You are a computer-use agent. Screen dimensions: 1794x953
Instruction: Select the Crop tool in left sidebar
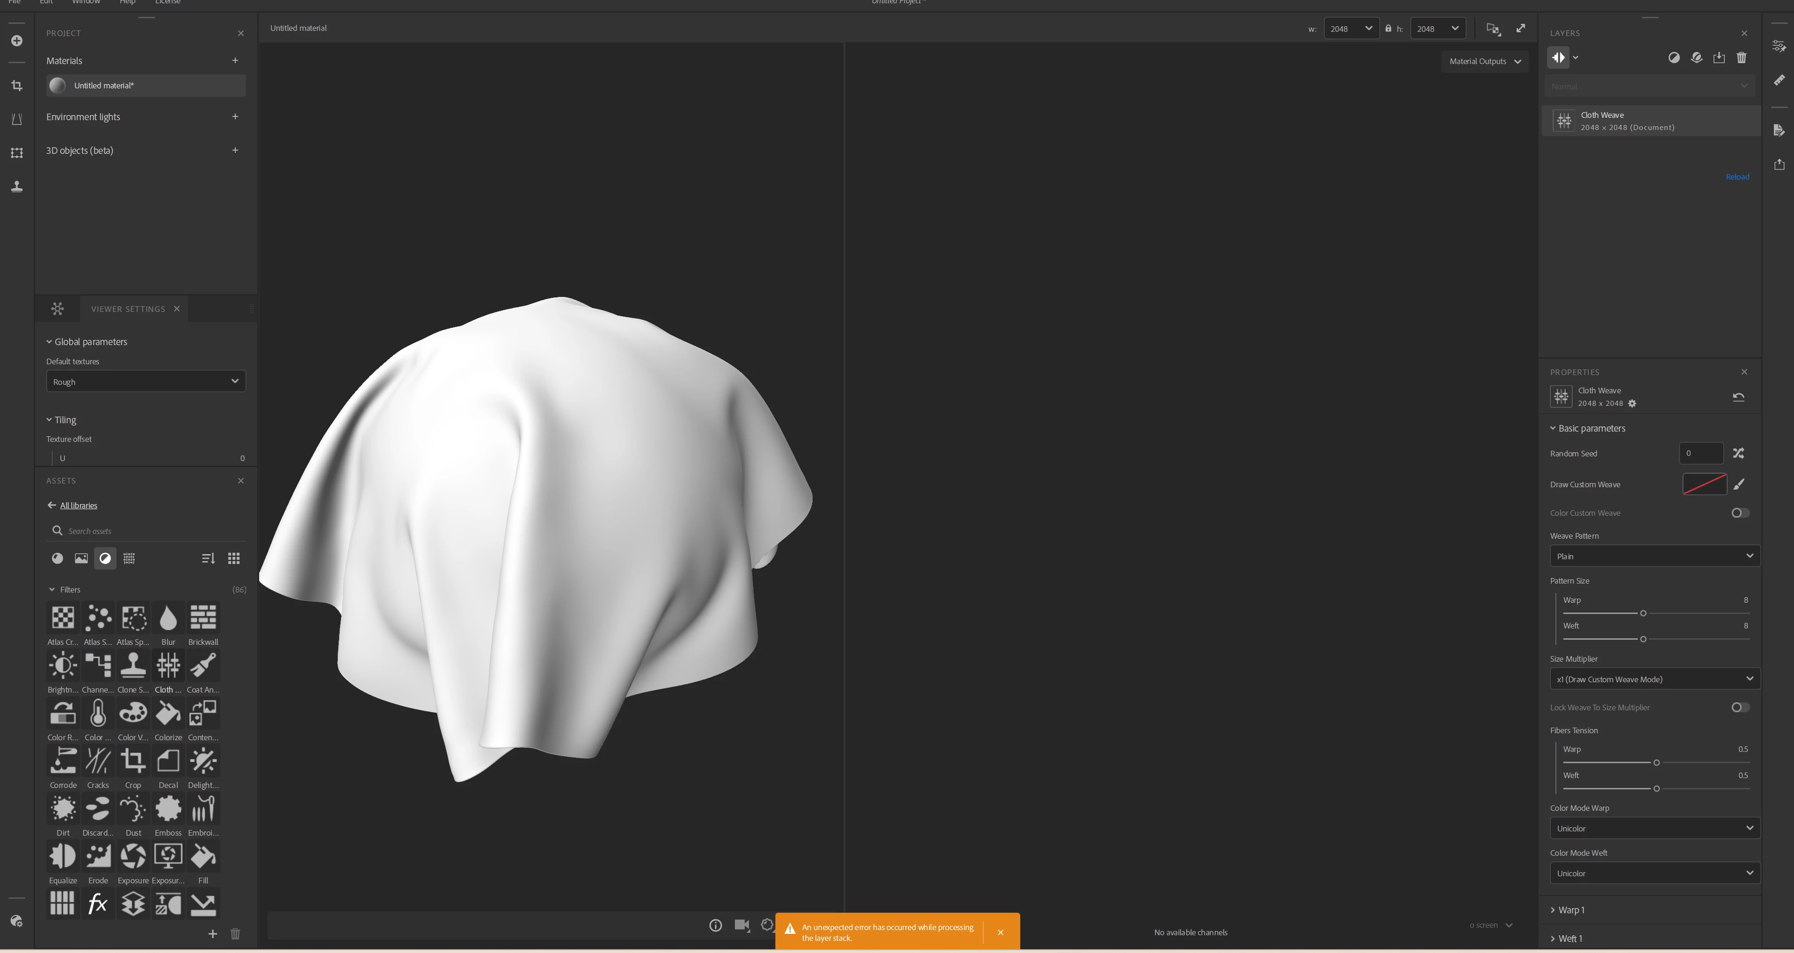pyautogui.click(x=17, y=86)
